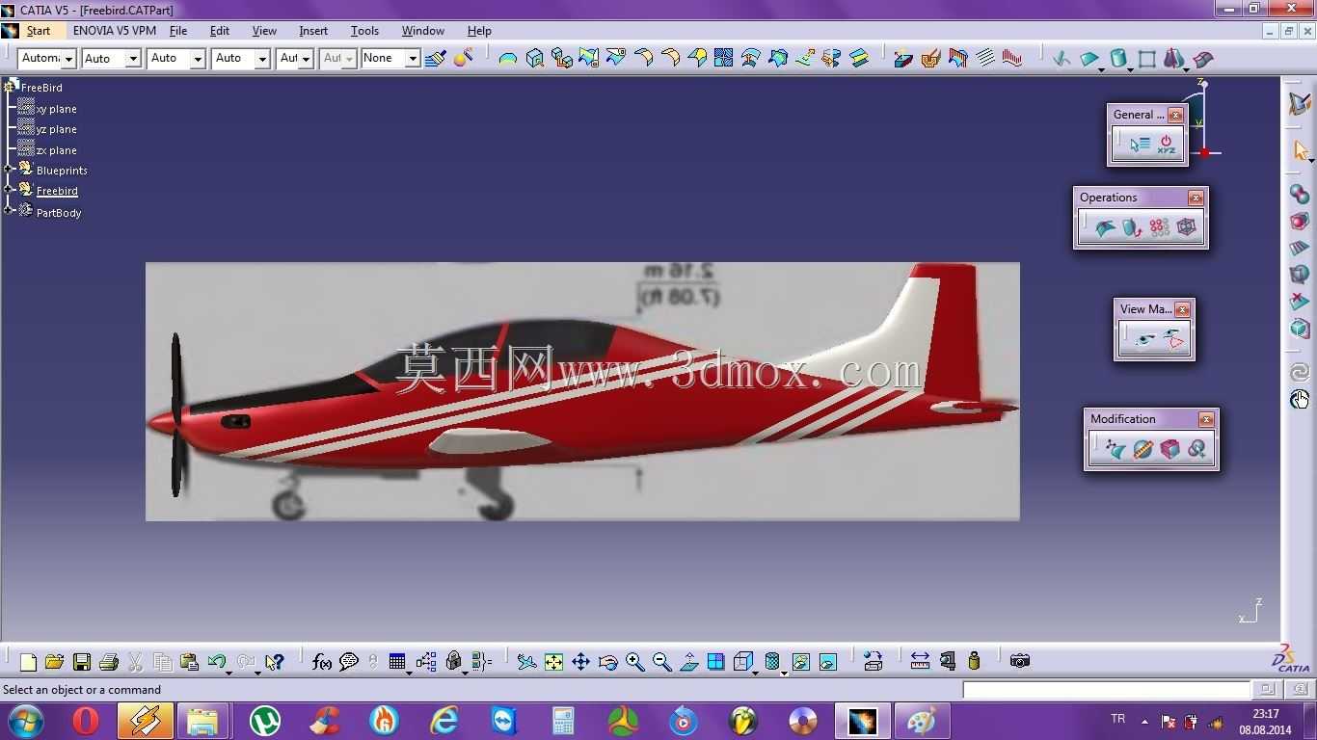Click the Measure Between icon
This screenshot has height=740, width=1317.
pyautogui.click(x=920, y=661)
